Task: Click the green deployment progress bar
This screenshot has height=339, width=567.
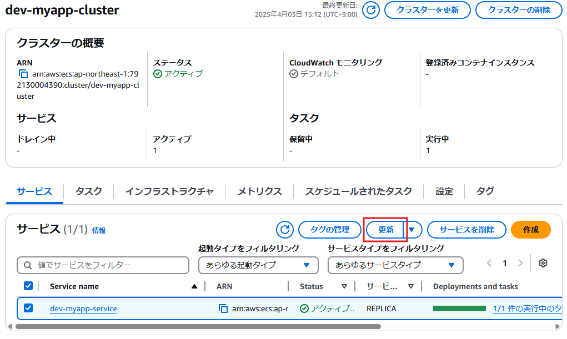Action: point(459,308)
